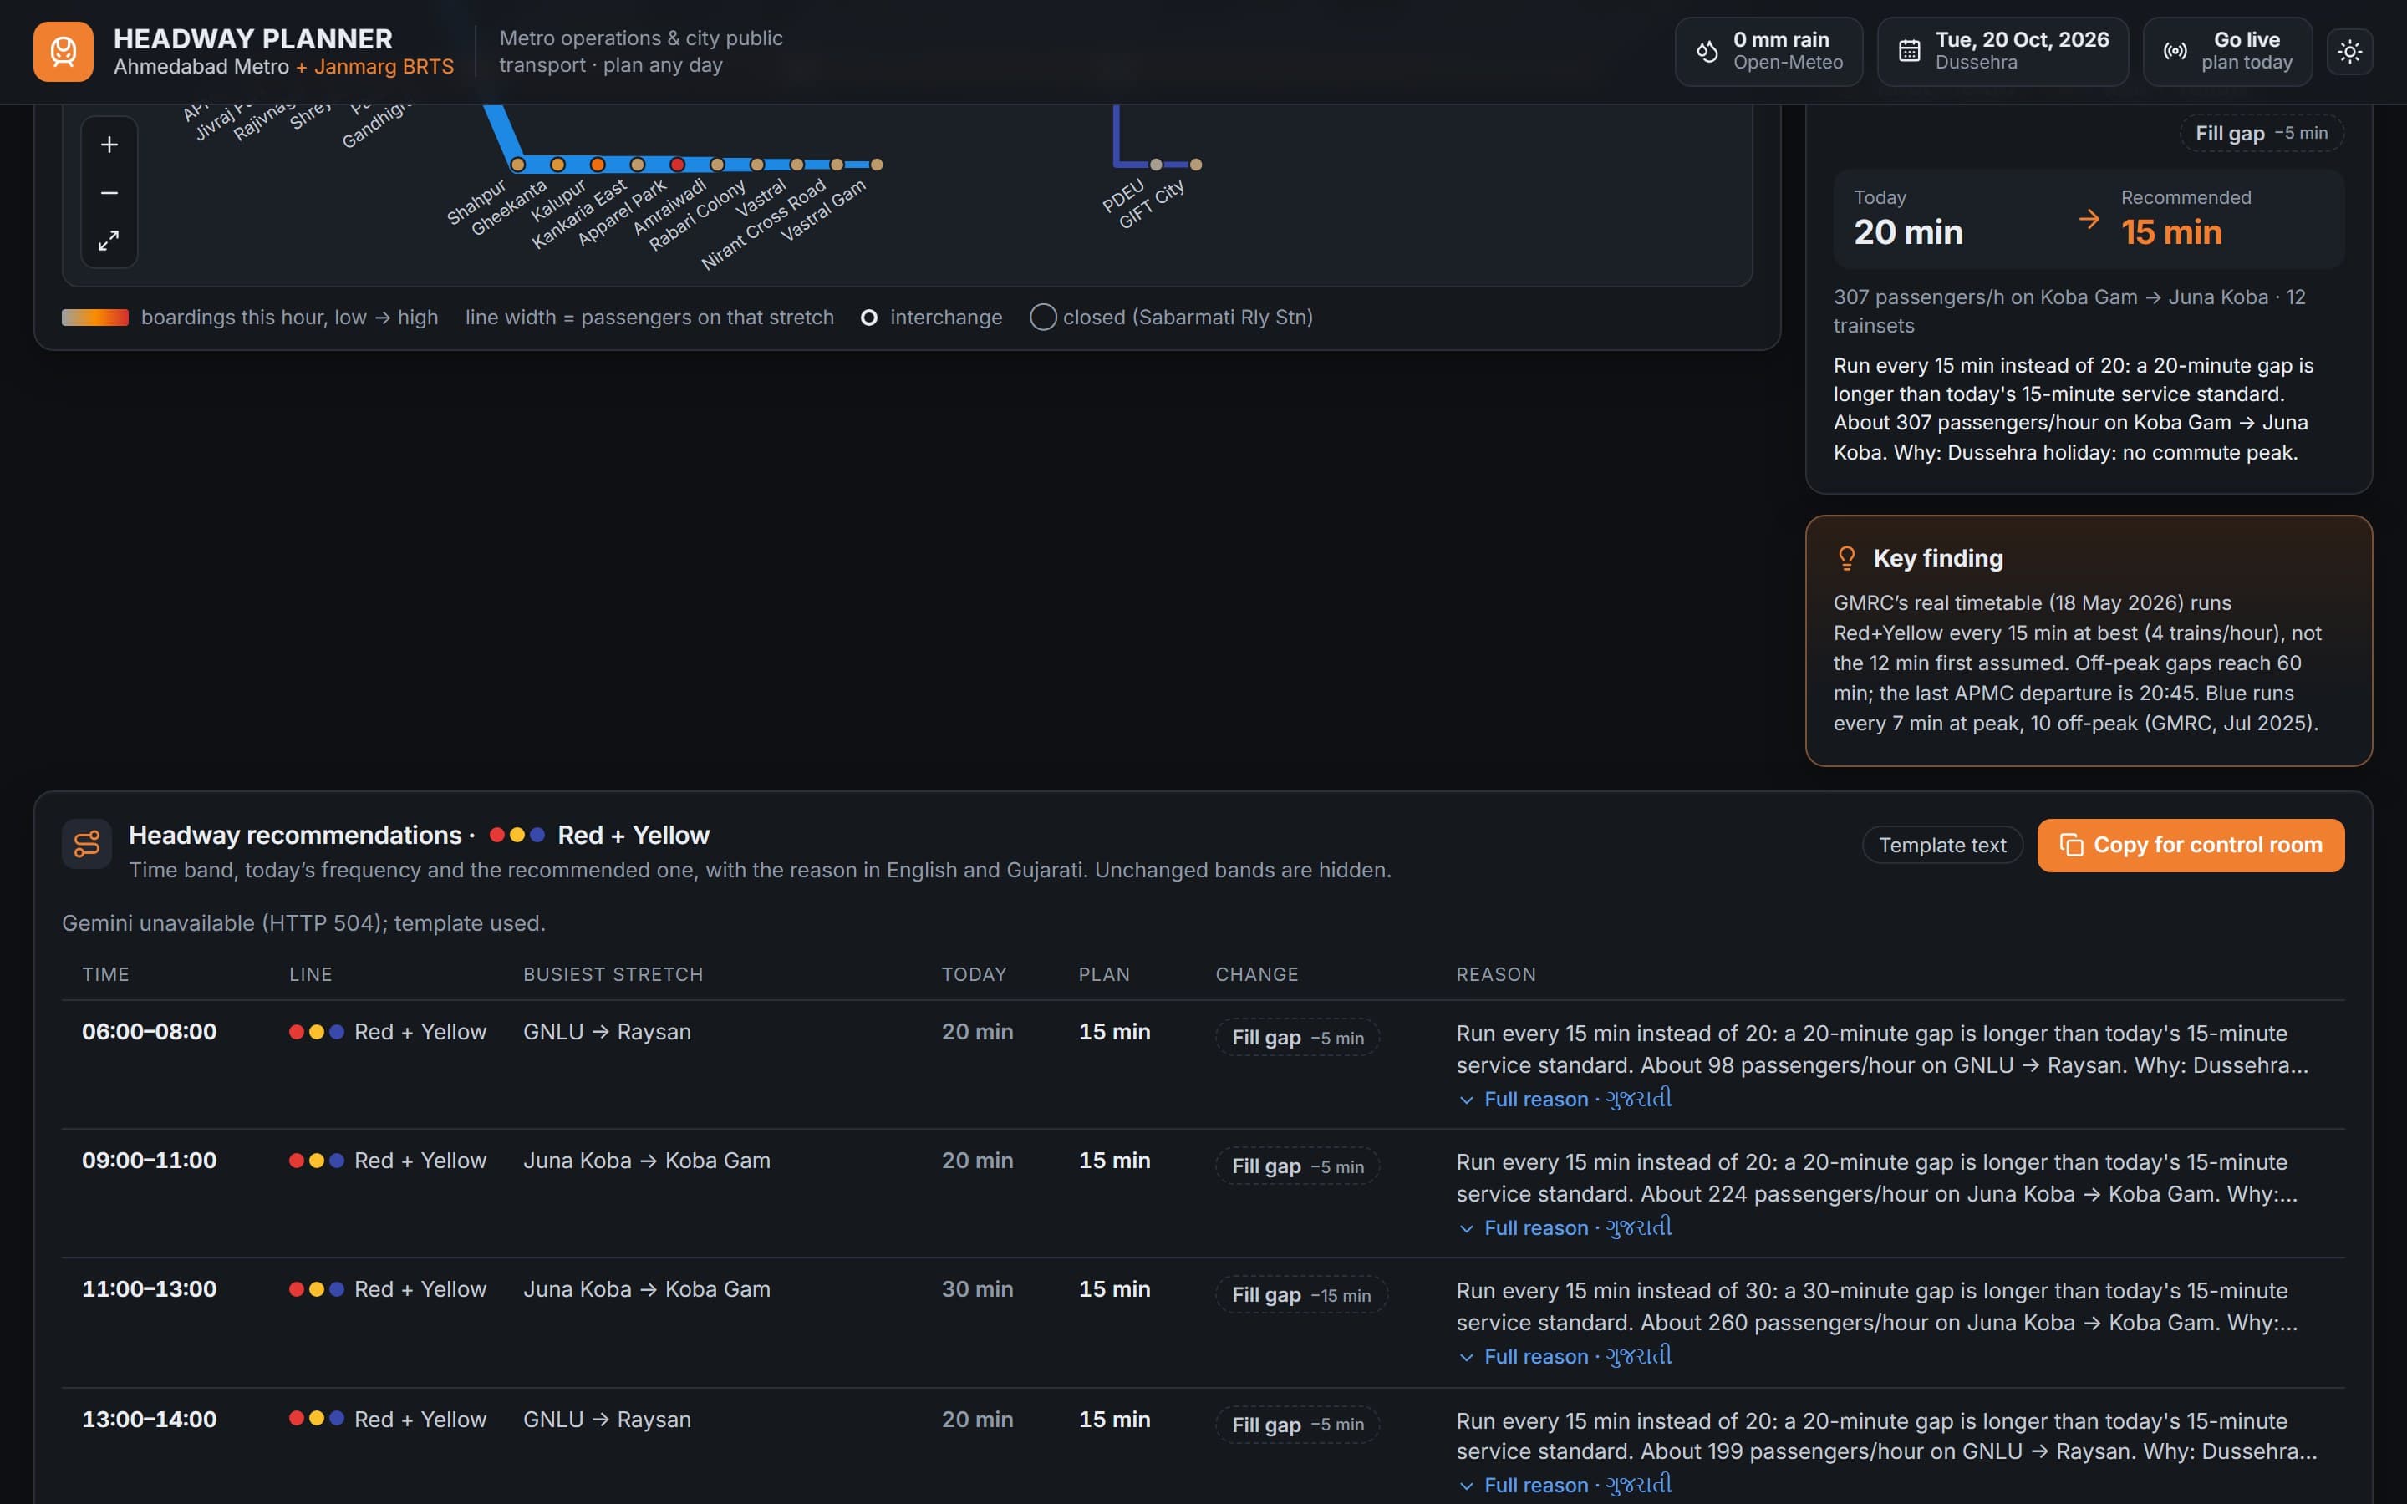Click the rain droplet weather icon
The height and width of the screenshot is (1504, 2407).
pos(1707,52)
